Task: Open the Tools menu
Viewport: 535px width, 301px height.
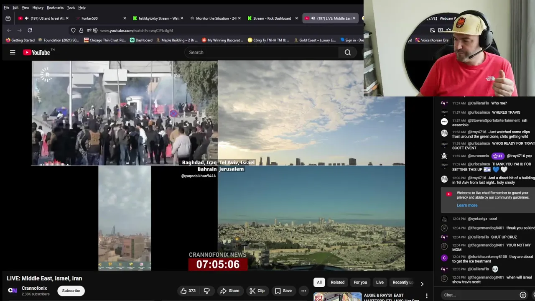Action: point(71,8)
